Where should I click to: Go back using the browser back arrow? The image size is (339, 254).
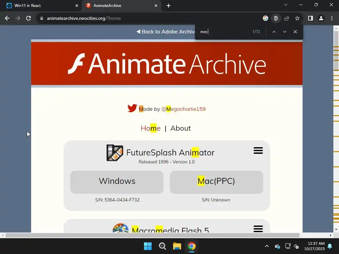7,19
